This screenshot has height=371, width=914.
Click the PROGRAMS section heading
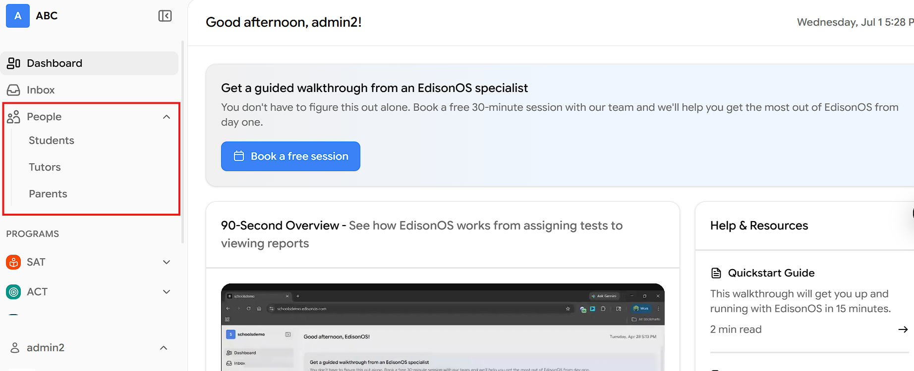[33, 234]
